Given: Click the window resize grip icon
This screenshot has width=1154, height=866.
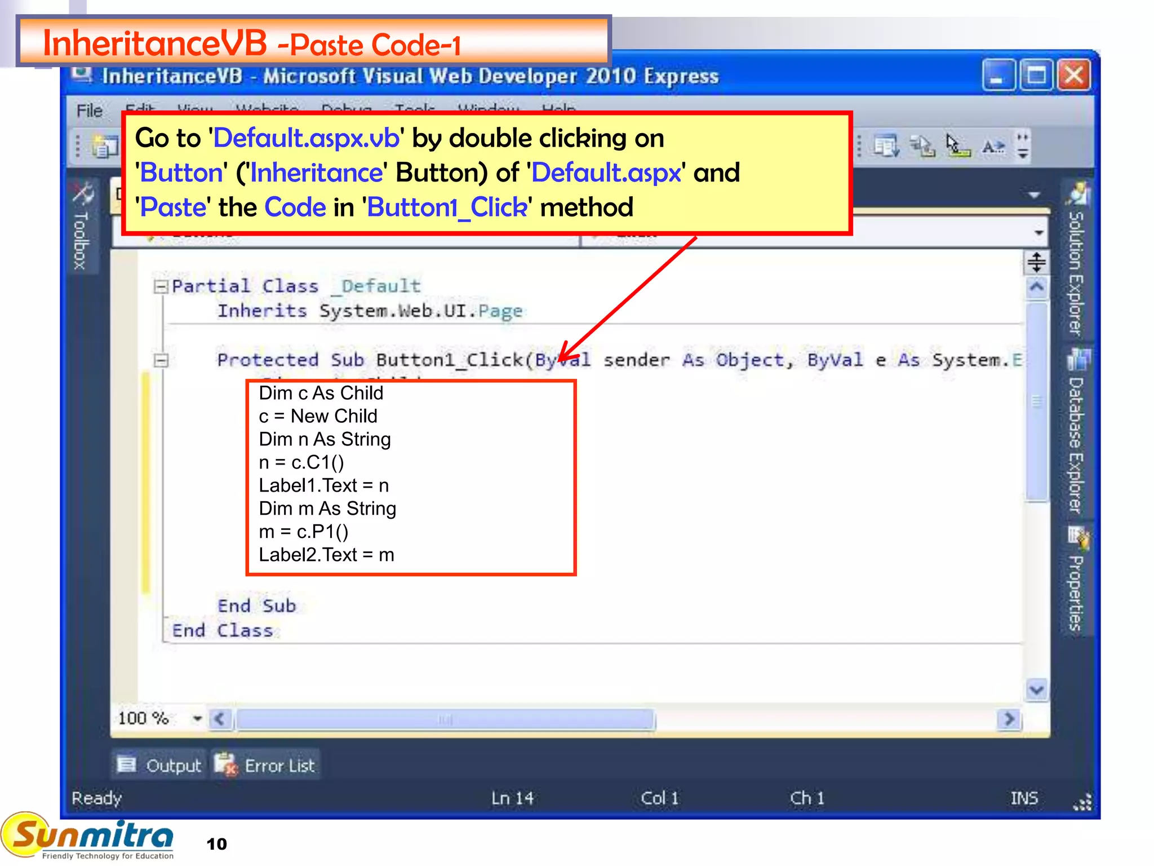Looking at the screenshot, I should pyautogui.click(x=1082, y=802).
